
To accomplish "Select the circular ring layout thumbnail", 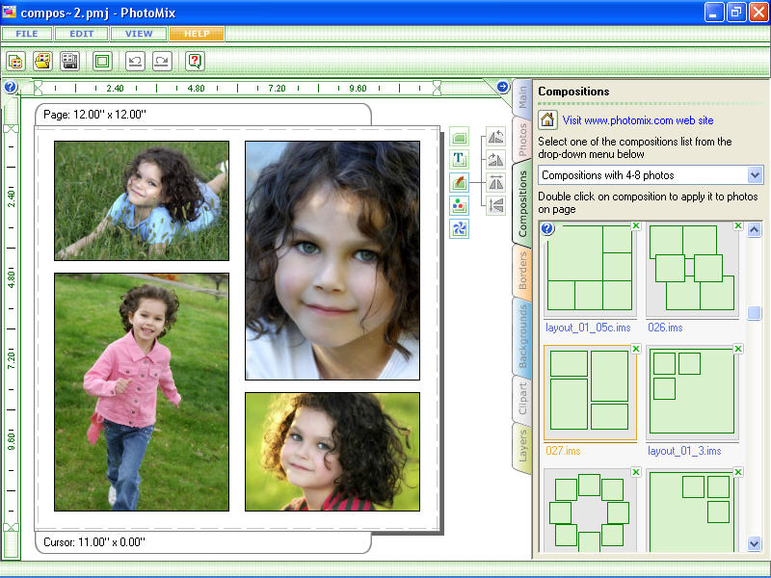I will [x=590, y=512].
